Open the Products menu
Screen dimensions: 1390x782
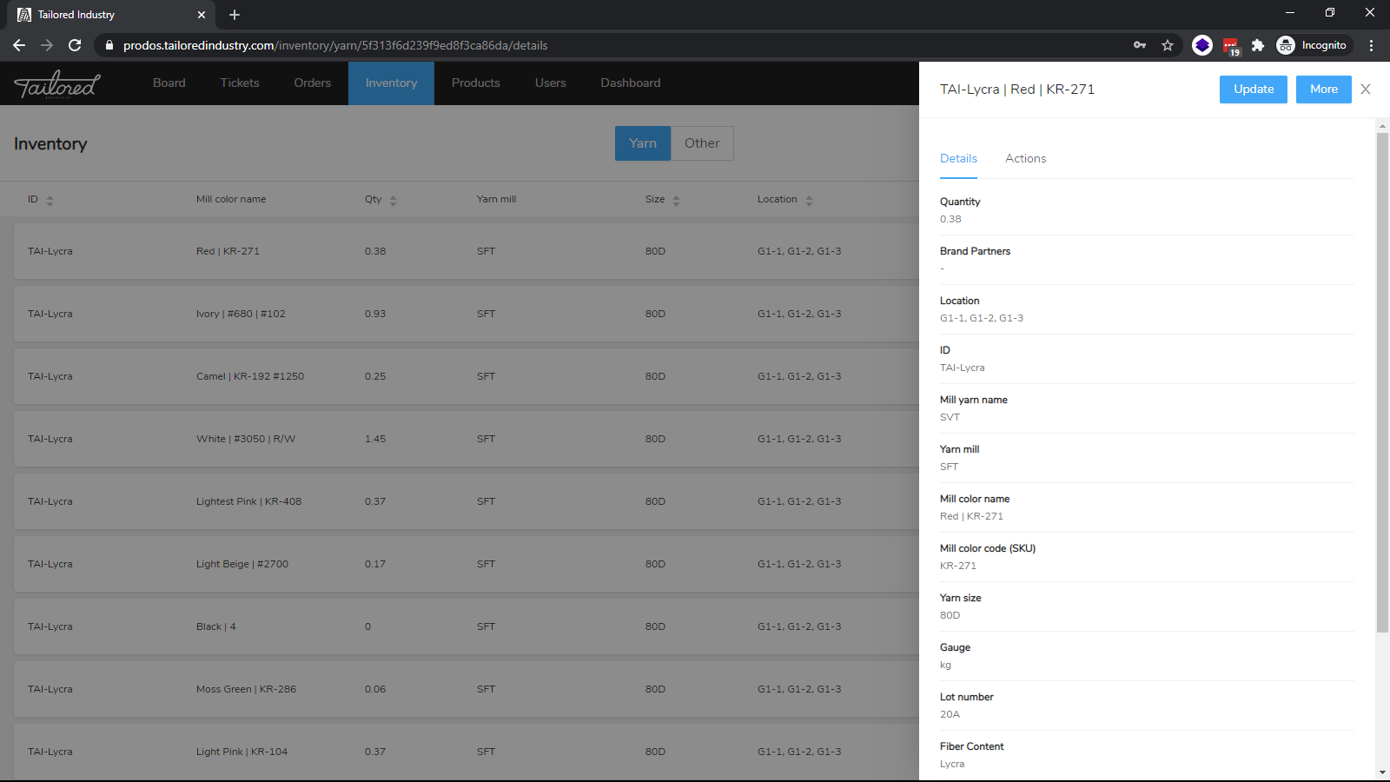click(476, 83)
